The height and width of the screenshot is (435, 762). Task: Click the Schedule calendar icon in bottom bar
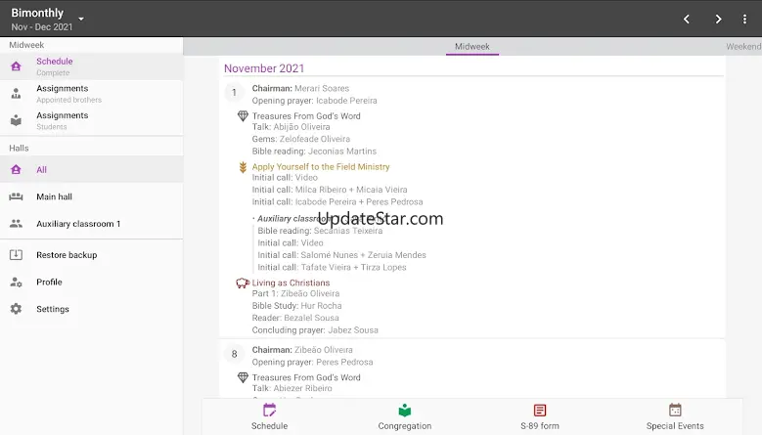[x=269, y=411]
